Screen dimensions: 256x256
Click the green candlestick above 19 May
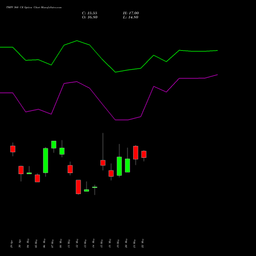pos(119,166)
